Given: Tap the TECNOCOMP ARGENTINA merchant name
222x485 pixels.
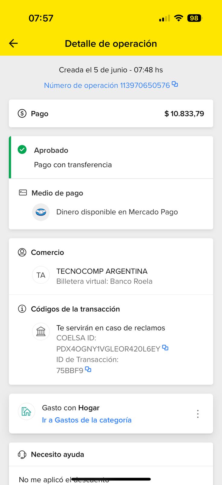Looking at the screenshot, I should [x=102, y=271].
